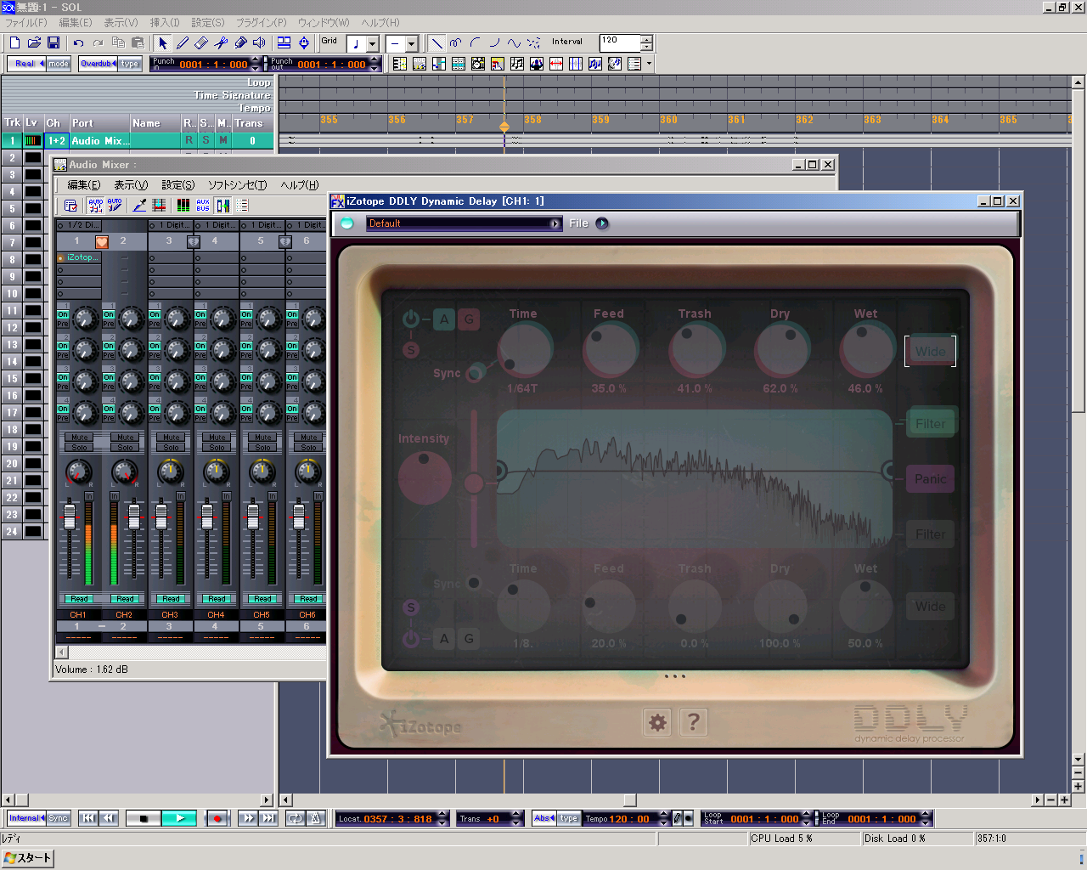Open the File arrow menu in DDLY
The width and height of the screenshot is (1087, 870).
coord(602,223)
